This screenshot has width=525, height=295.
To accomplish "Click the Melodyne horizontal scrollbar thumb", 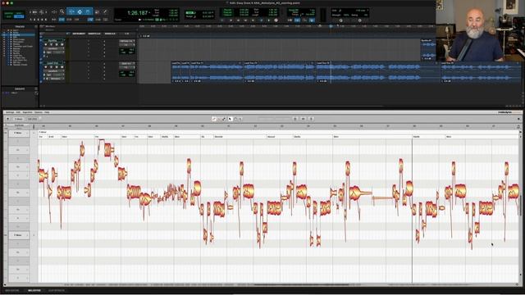I will (x=301, y=284).
